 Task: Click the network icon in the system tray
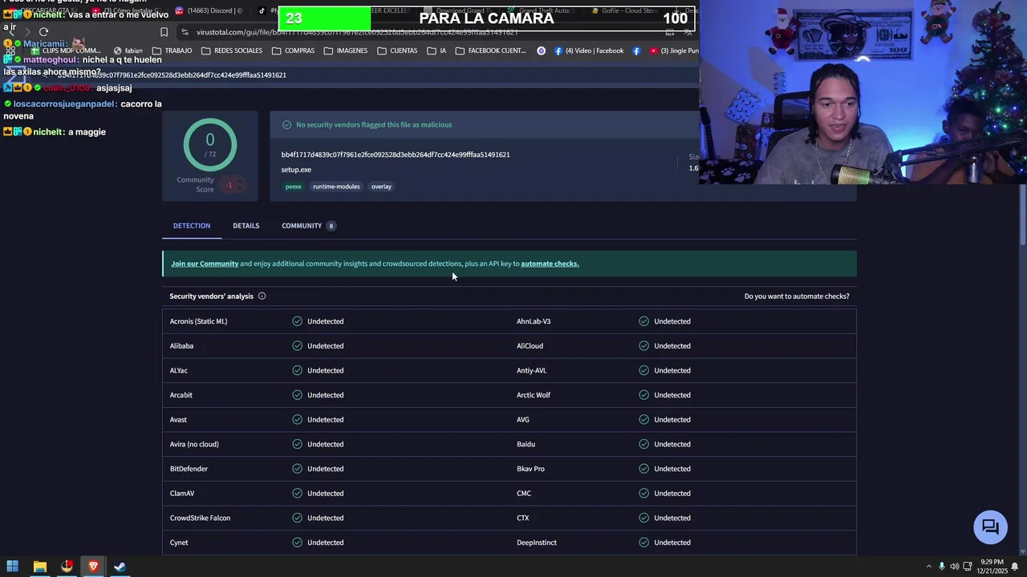click(x=968, y=567)
